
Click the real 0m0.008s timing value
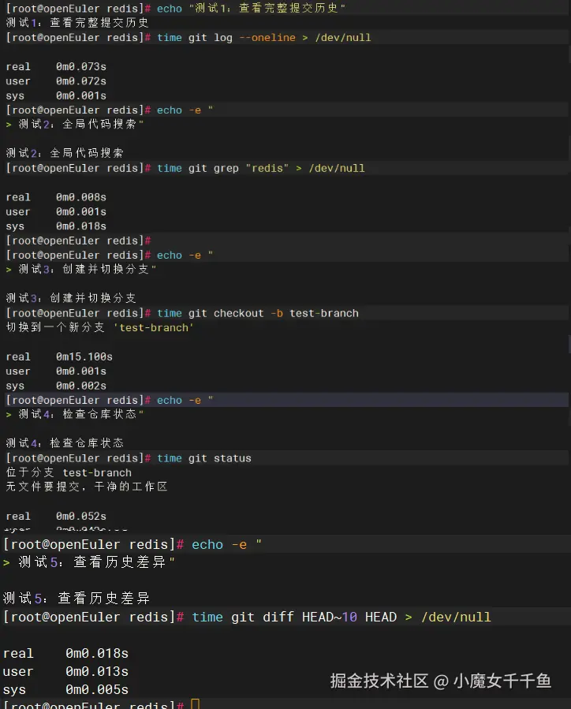(81, 197)
